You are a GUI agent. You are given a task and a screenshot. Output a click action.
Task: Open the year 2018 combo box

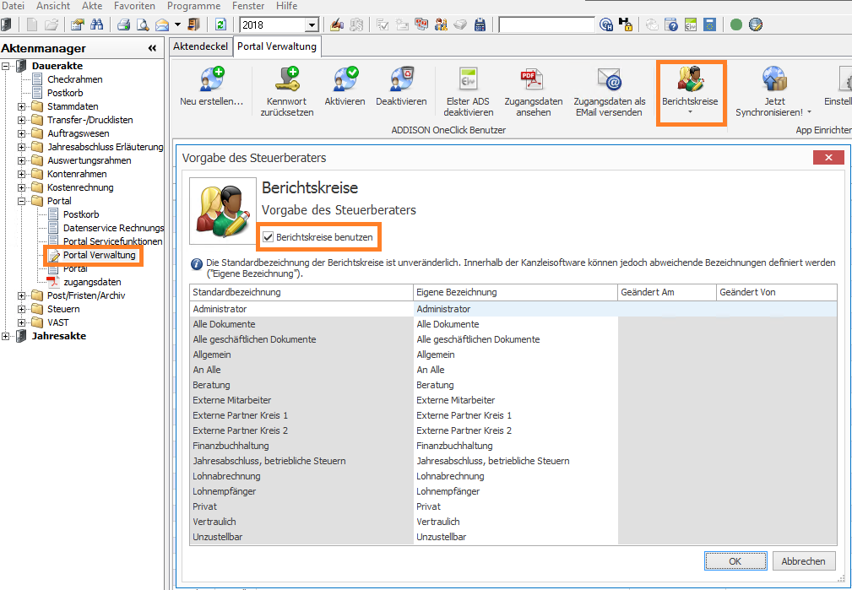[x=279, y=25]
